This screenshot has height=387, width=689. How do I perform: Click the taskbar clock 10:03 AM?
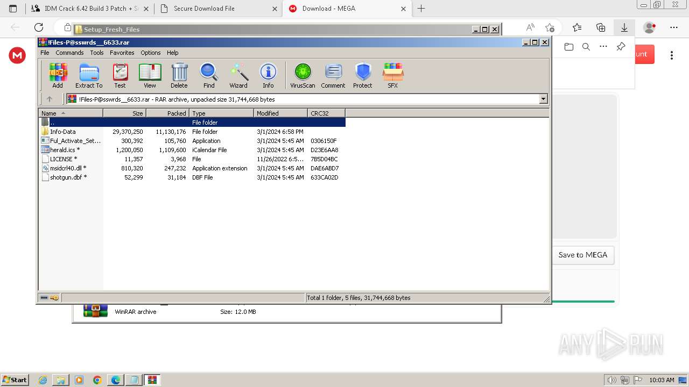662,380
